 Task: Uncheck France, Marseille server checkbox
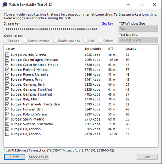(x=7, y=75)
